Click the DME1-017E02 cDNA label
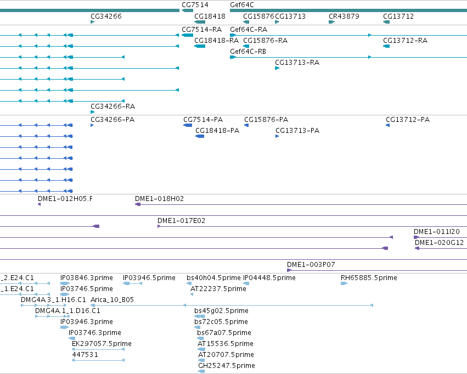Image resolution: width=467 pixels, height=374 pixels. coord(182,221)
